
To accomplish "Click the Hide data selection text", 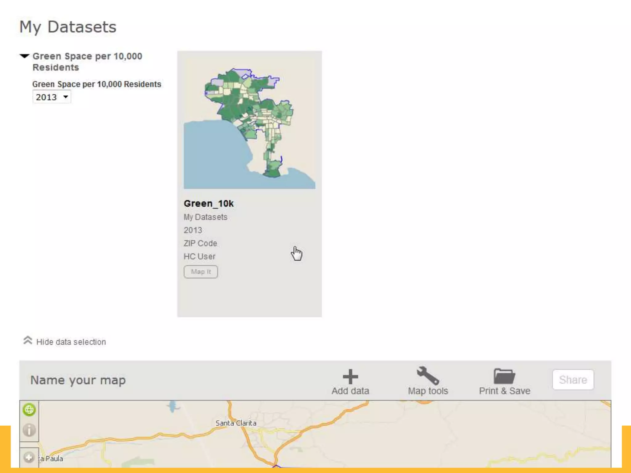I will [x=71, y=342].
